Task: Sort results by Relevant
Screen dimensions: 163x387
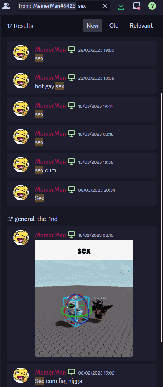Action: coord(141,26)
